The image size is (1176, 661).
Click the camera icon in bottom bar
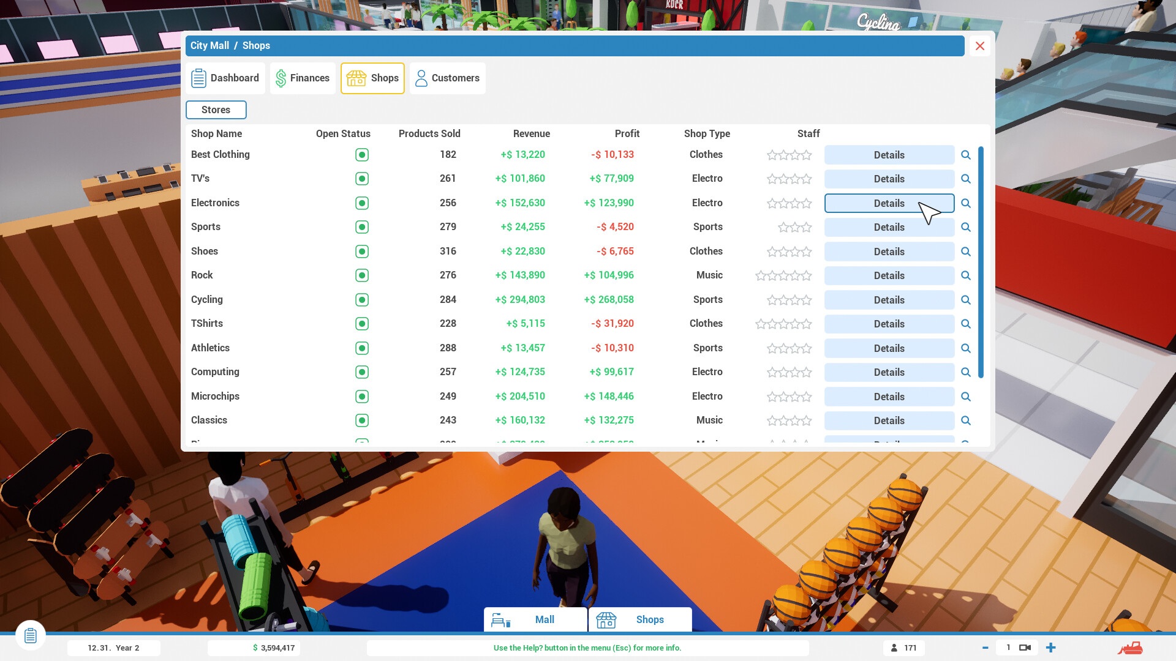point(1025,648)
